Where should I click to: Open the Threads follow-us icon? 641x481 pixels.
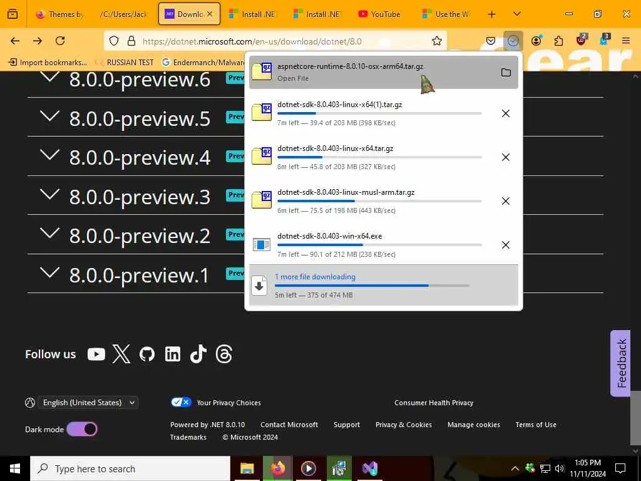coord(224,354)
